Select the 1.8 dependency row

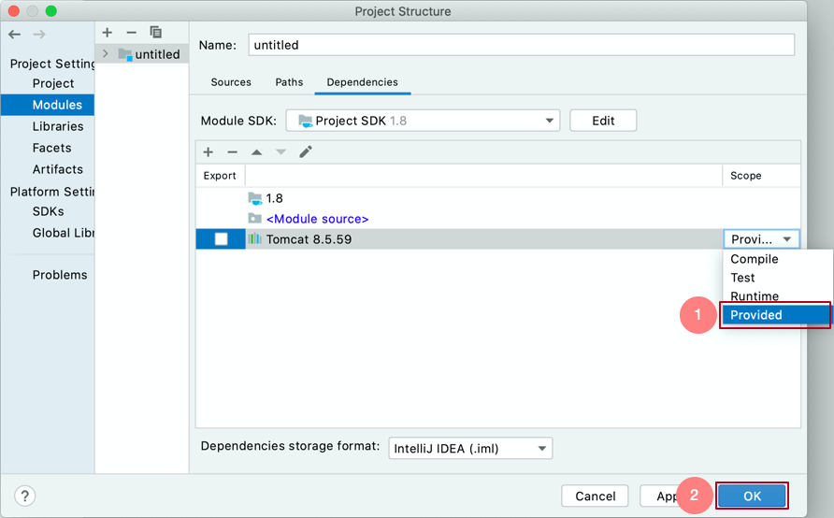point(497,198)
